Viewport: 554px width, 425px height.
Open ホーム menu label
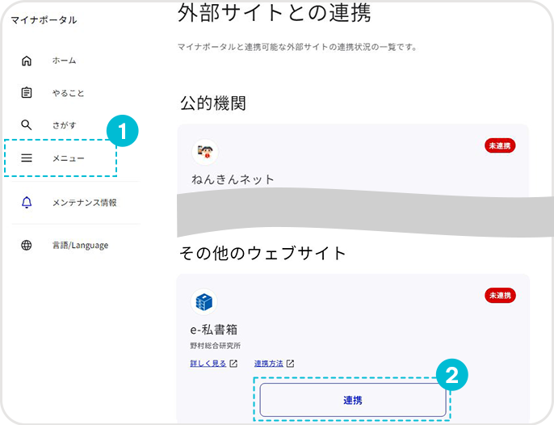point(64,61)
